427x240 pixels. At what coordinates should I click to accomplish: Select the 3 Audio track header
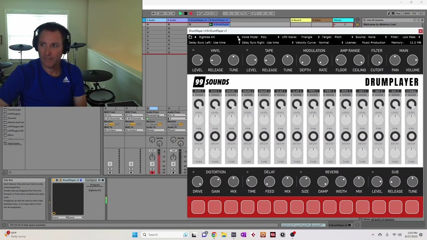pyautogui.click(x=156, y=20)
